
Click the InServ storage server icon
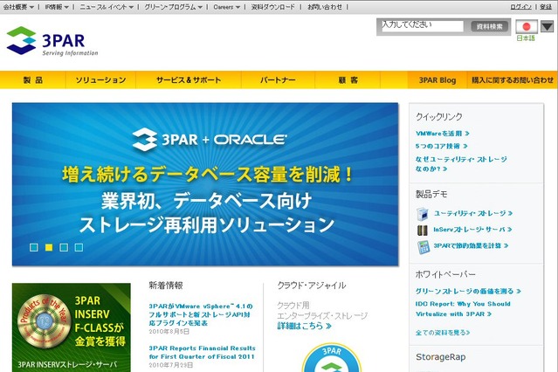423,230
